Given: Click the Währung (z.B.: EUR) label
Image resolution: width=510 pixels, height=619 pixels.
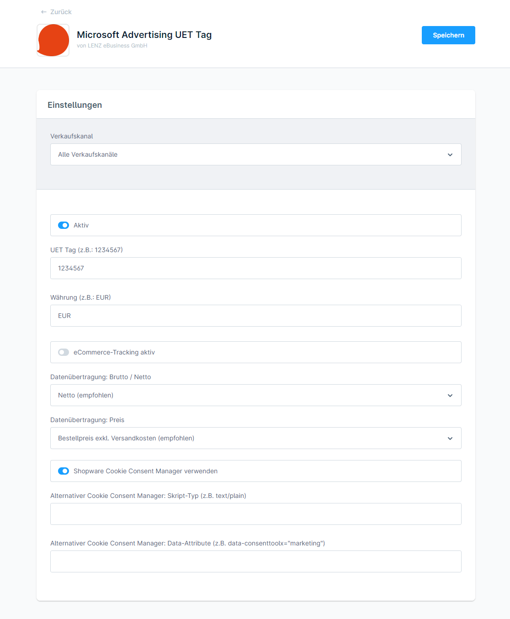Looking at the screenshot, I should click(x=80, y=297).
